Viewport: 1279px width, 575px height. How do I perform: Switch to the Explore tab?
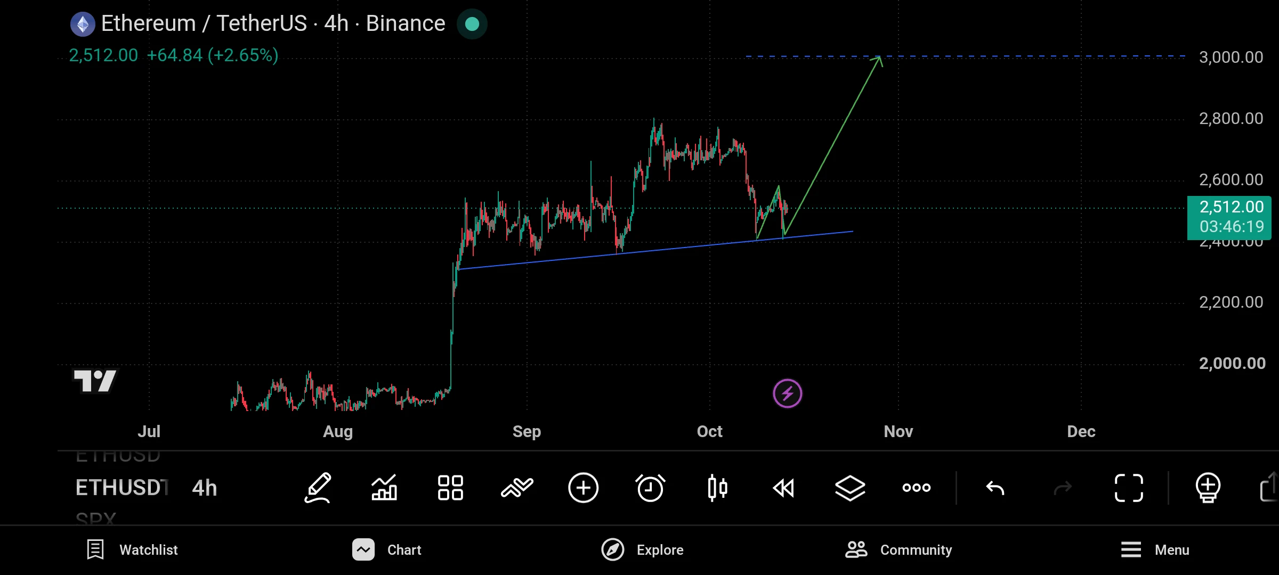point(642,549)
